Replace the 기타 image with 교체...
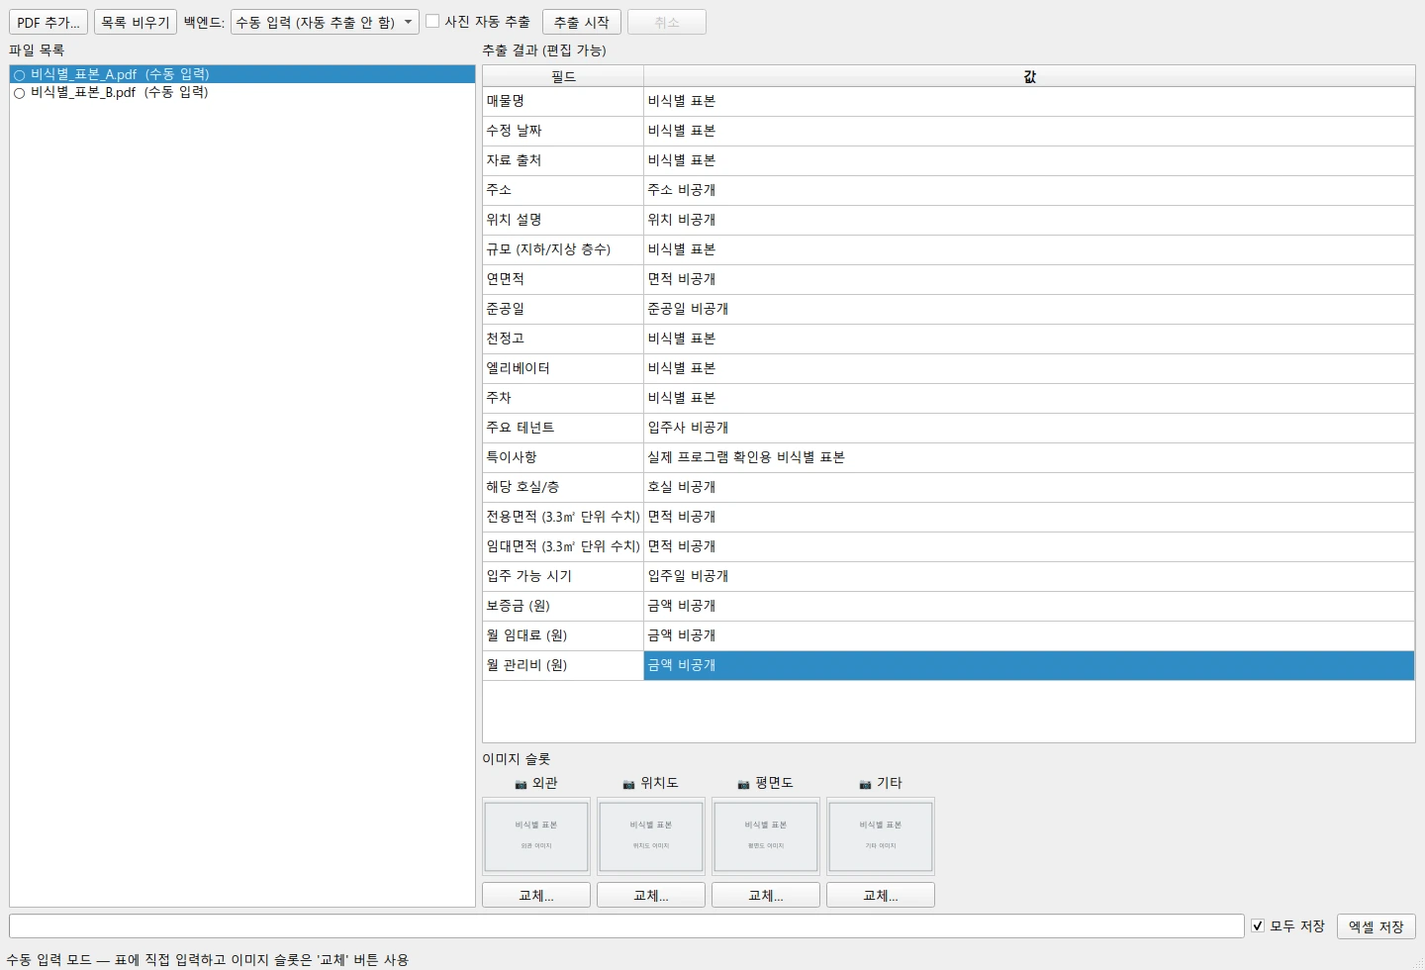 coord(881,895)
